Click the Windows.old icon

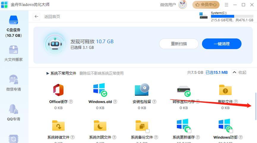point(100,90)
